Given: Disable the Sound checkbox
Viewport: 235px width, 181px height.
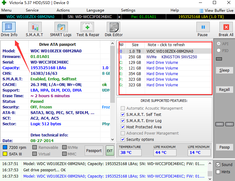Looking at the screenshot, I should pos(218,165).
